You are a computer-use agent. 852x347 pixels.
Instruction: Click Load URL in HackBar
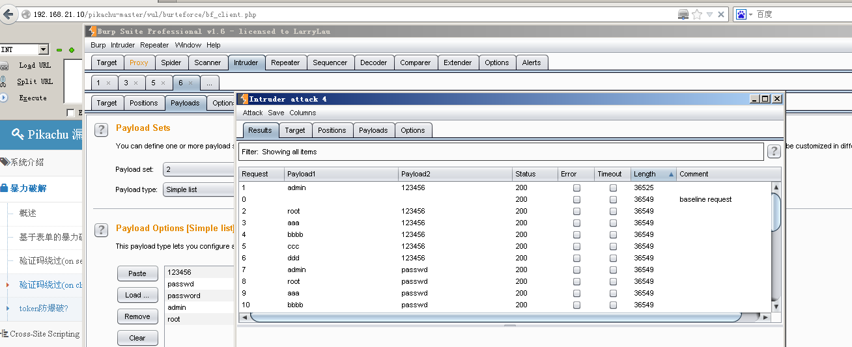pos(35,65)
